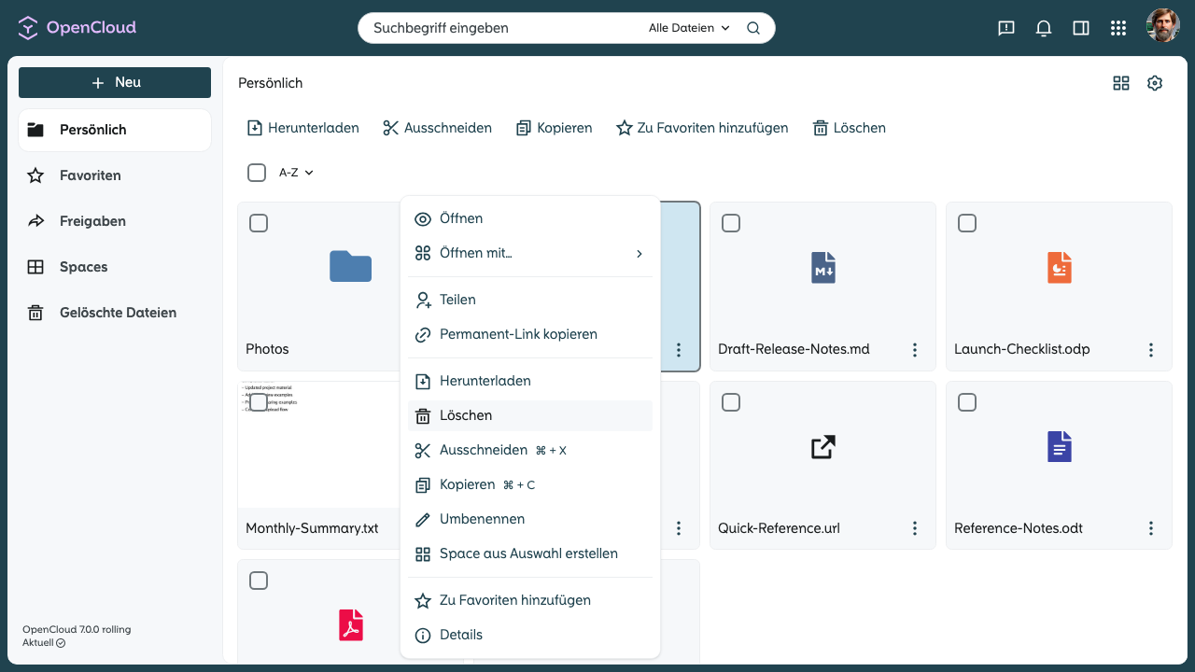The width and height of the screenshot is (1195, 672).
Task: Open the Photos folder icon
Action: [351, 267]
